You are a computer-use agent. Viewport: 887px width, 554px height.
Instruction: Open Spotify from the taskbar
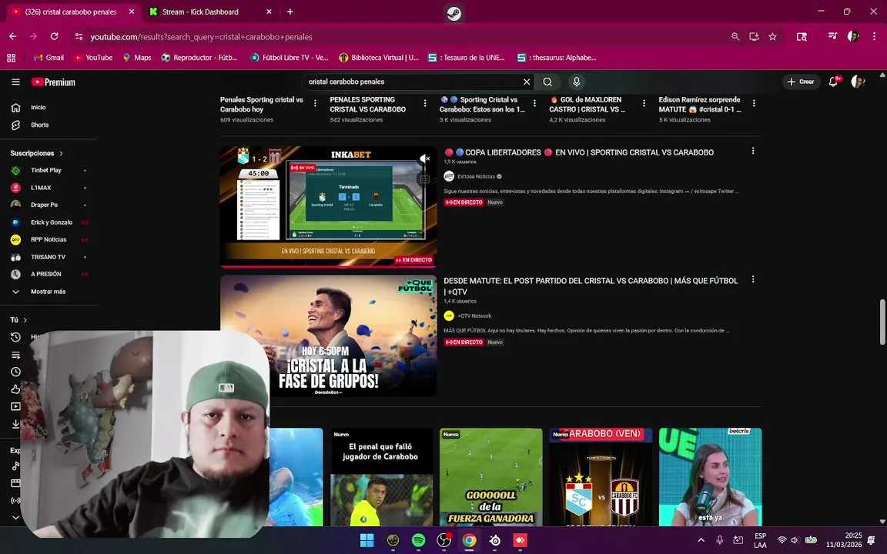pyautogui.click(x=419, y=540)
